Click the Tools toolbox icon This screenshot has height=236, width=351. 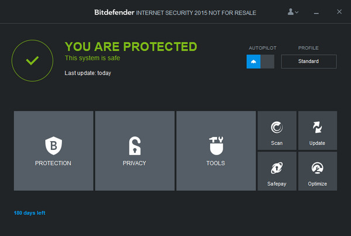tap(216, 145)
